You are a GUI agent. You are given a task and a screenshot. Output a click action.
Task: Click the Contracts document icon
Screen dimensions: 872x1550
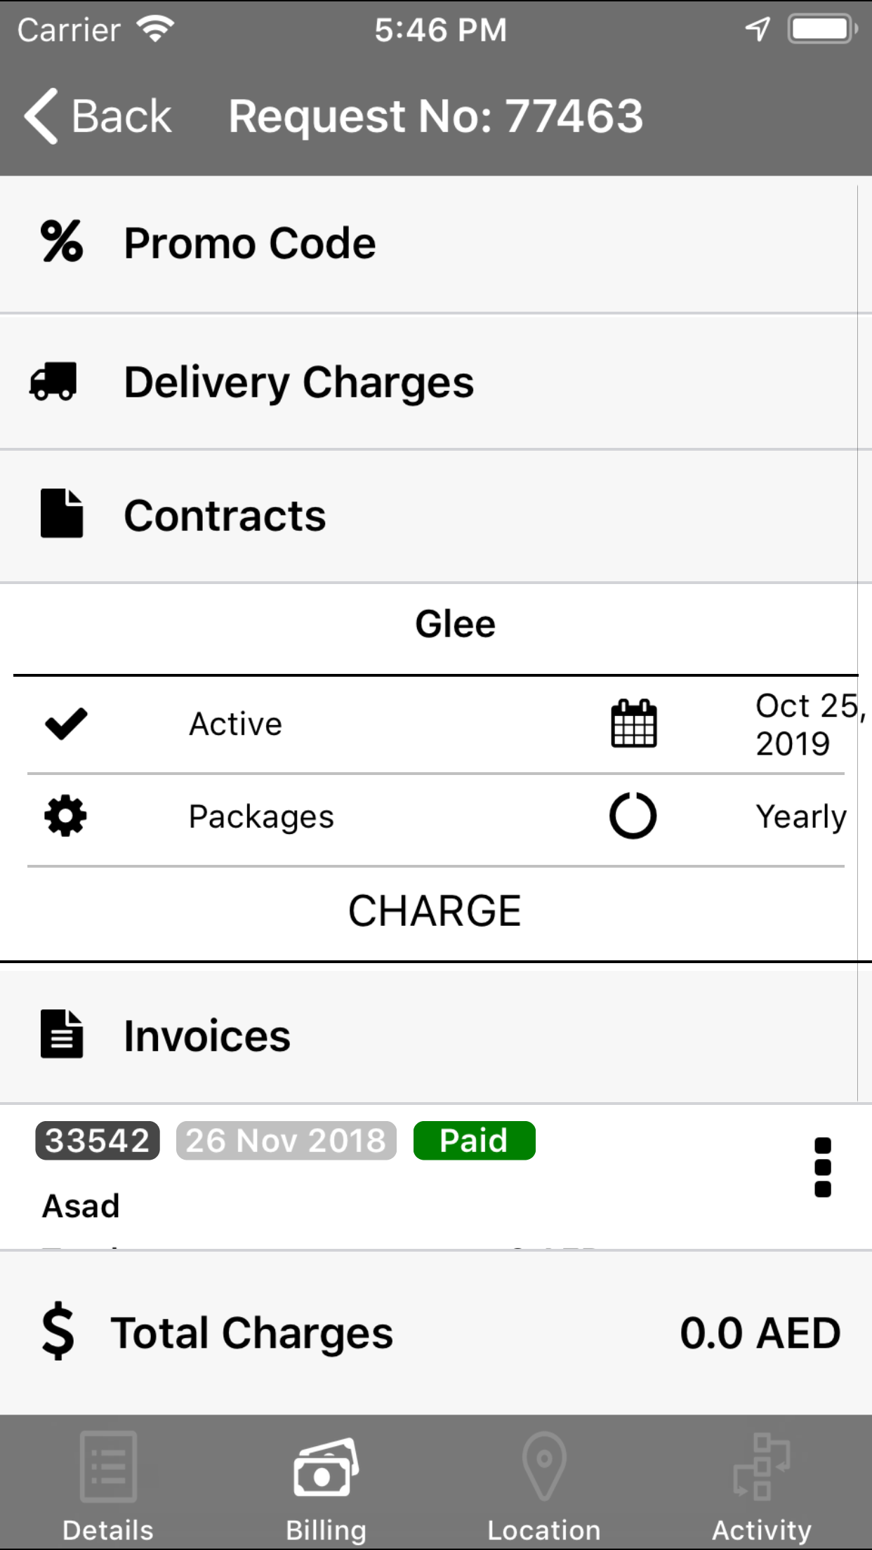click(62, 514)
